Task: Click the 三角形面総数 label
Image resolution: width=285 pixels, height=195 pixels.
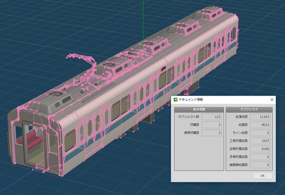Action: tap(239, 141)
